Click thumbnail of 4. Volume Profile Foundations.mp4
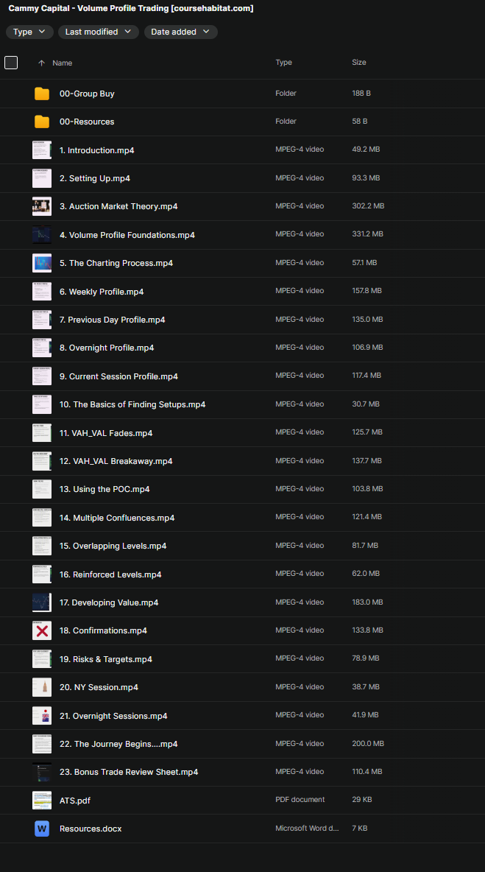 pos(42,235)
